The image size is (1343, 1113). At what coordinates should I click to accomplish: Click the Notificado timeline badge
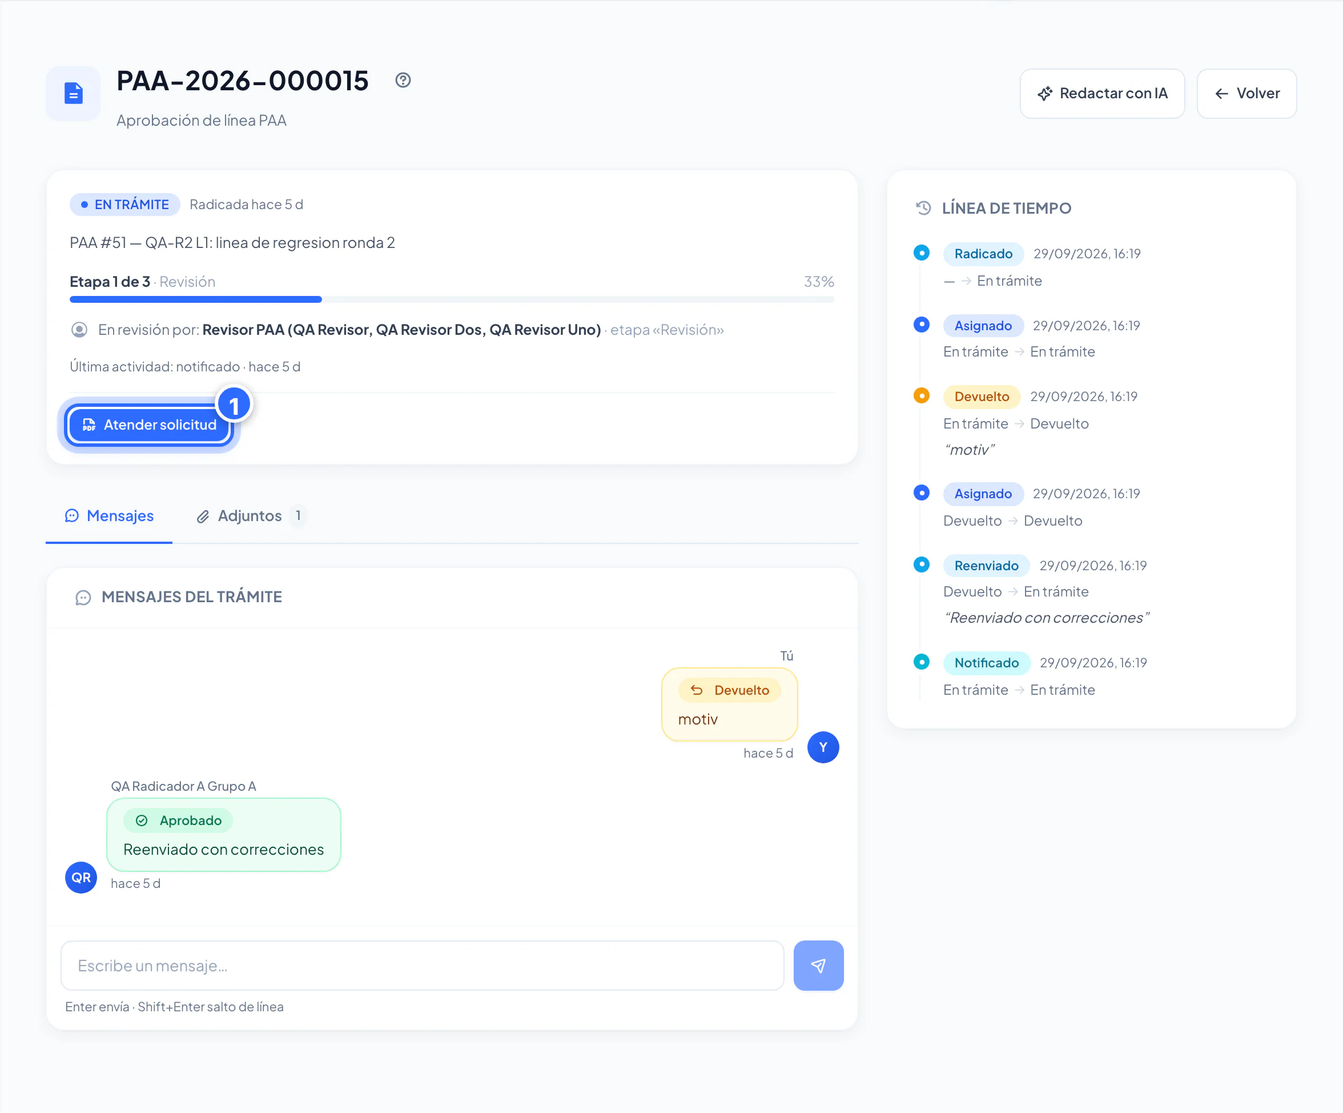point(986,663)
